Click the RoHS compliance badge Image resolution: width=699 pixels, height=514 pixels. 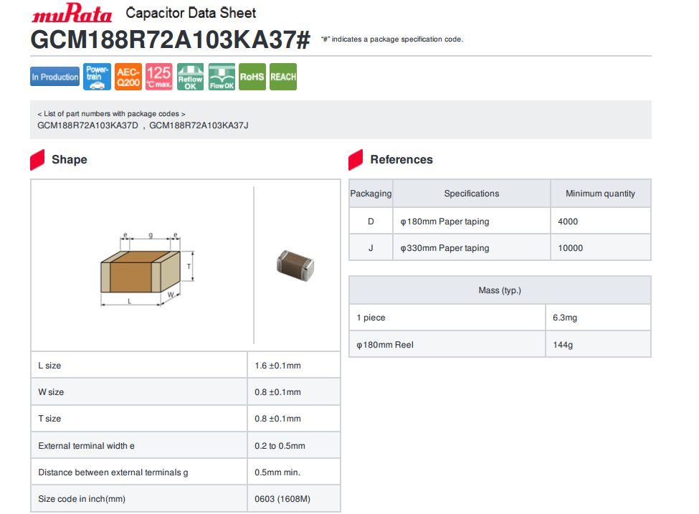pos(252,77)
